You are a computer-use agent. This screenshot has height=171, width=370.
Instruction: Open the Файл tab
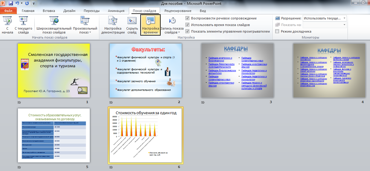point(8,11)
